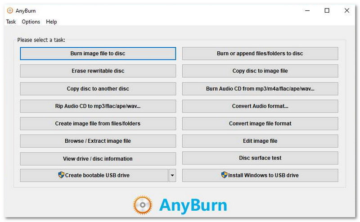Select Burn or append files/folders to disc
360x222 pixels.
(260, 54)
